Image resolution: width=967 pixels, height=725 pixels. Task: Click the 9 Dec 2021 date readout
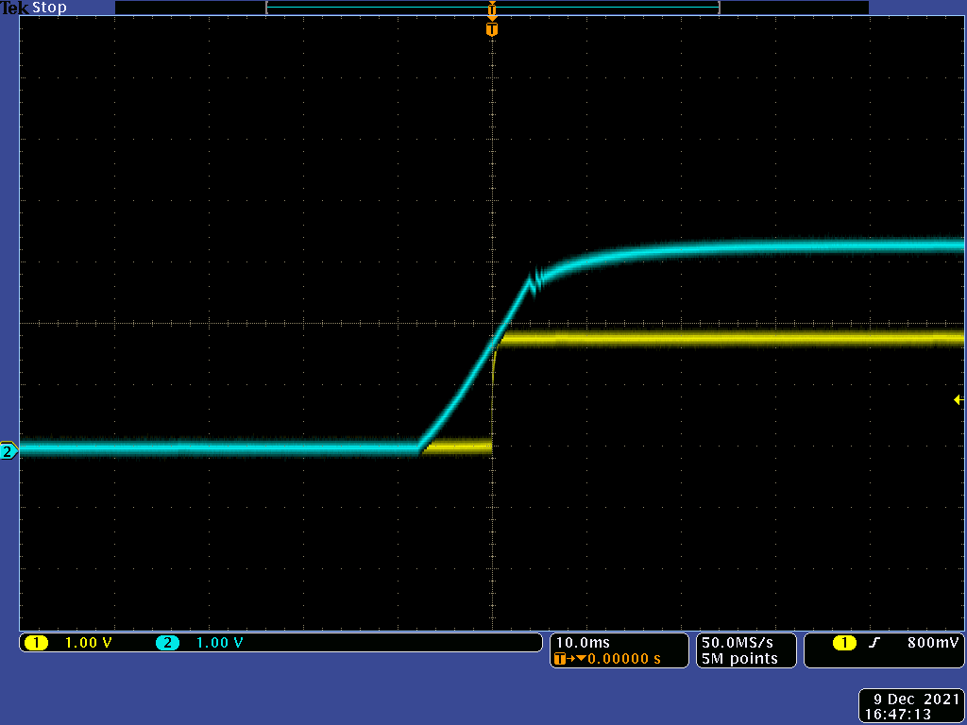click(915, 700)
